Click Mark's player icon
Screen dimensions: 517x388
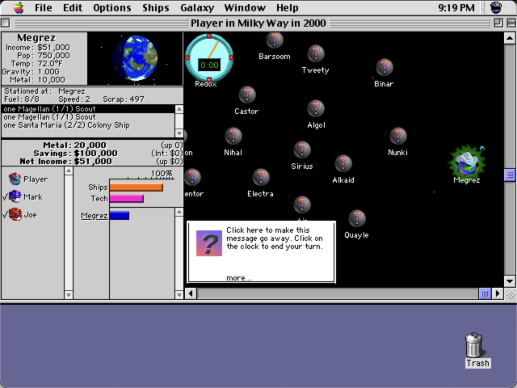click(x=15, y=196)
